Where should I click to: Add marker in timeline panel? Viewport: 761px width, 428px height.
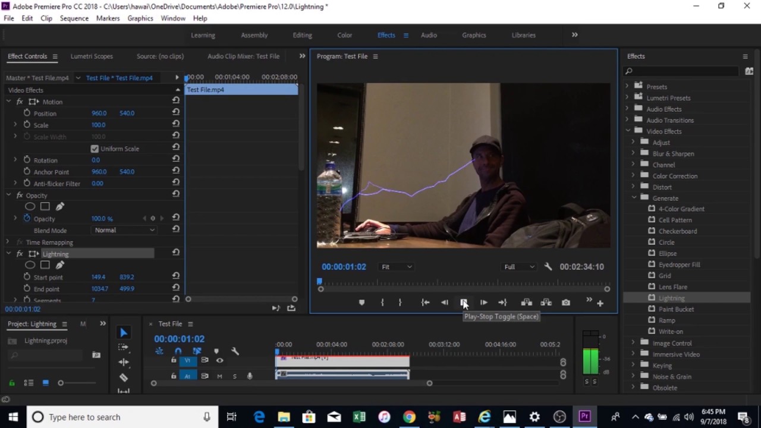216,351
